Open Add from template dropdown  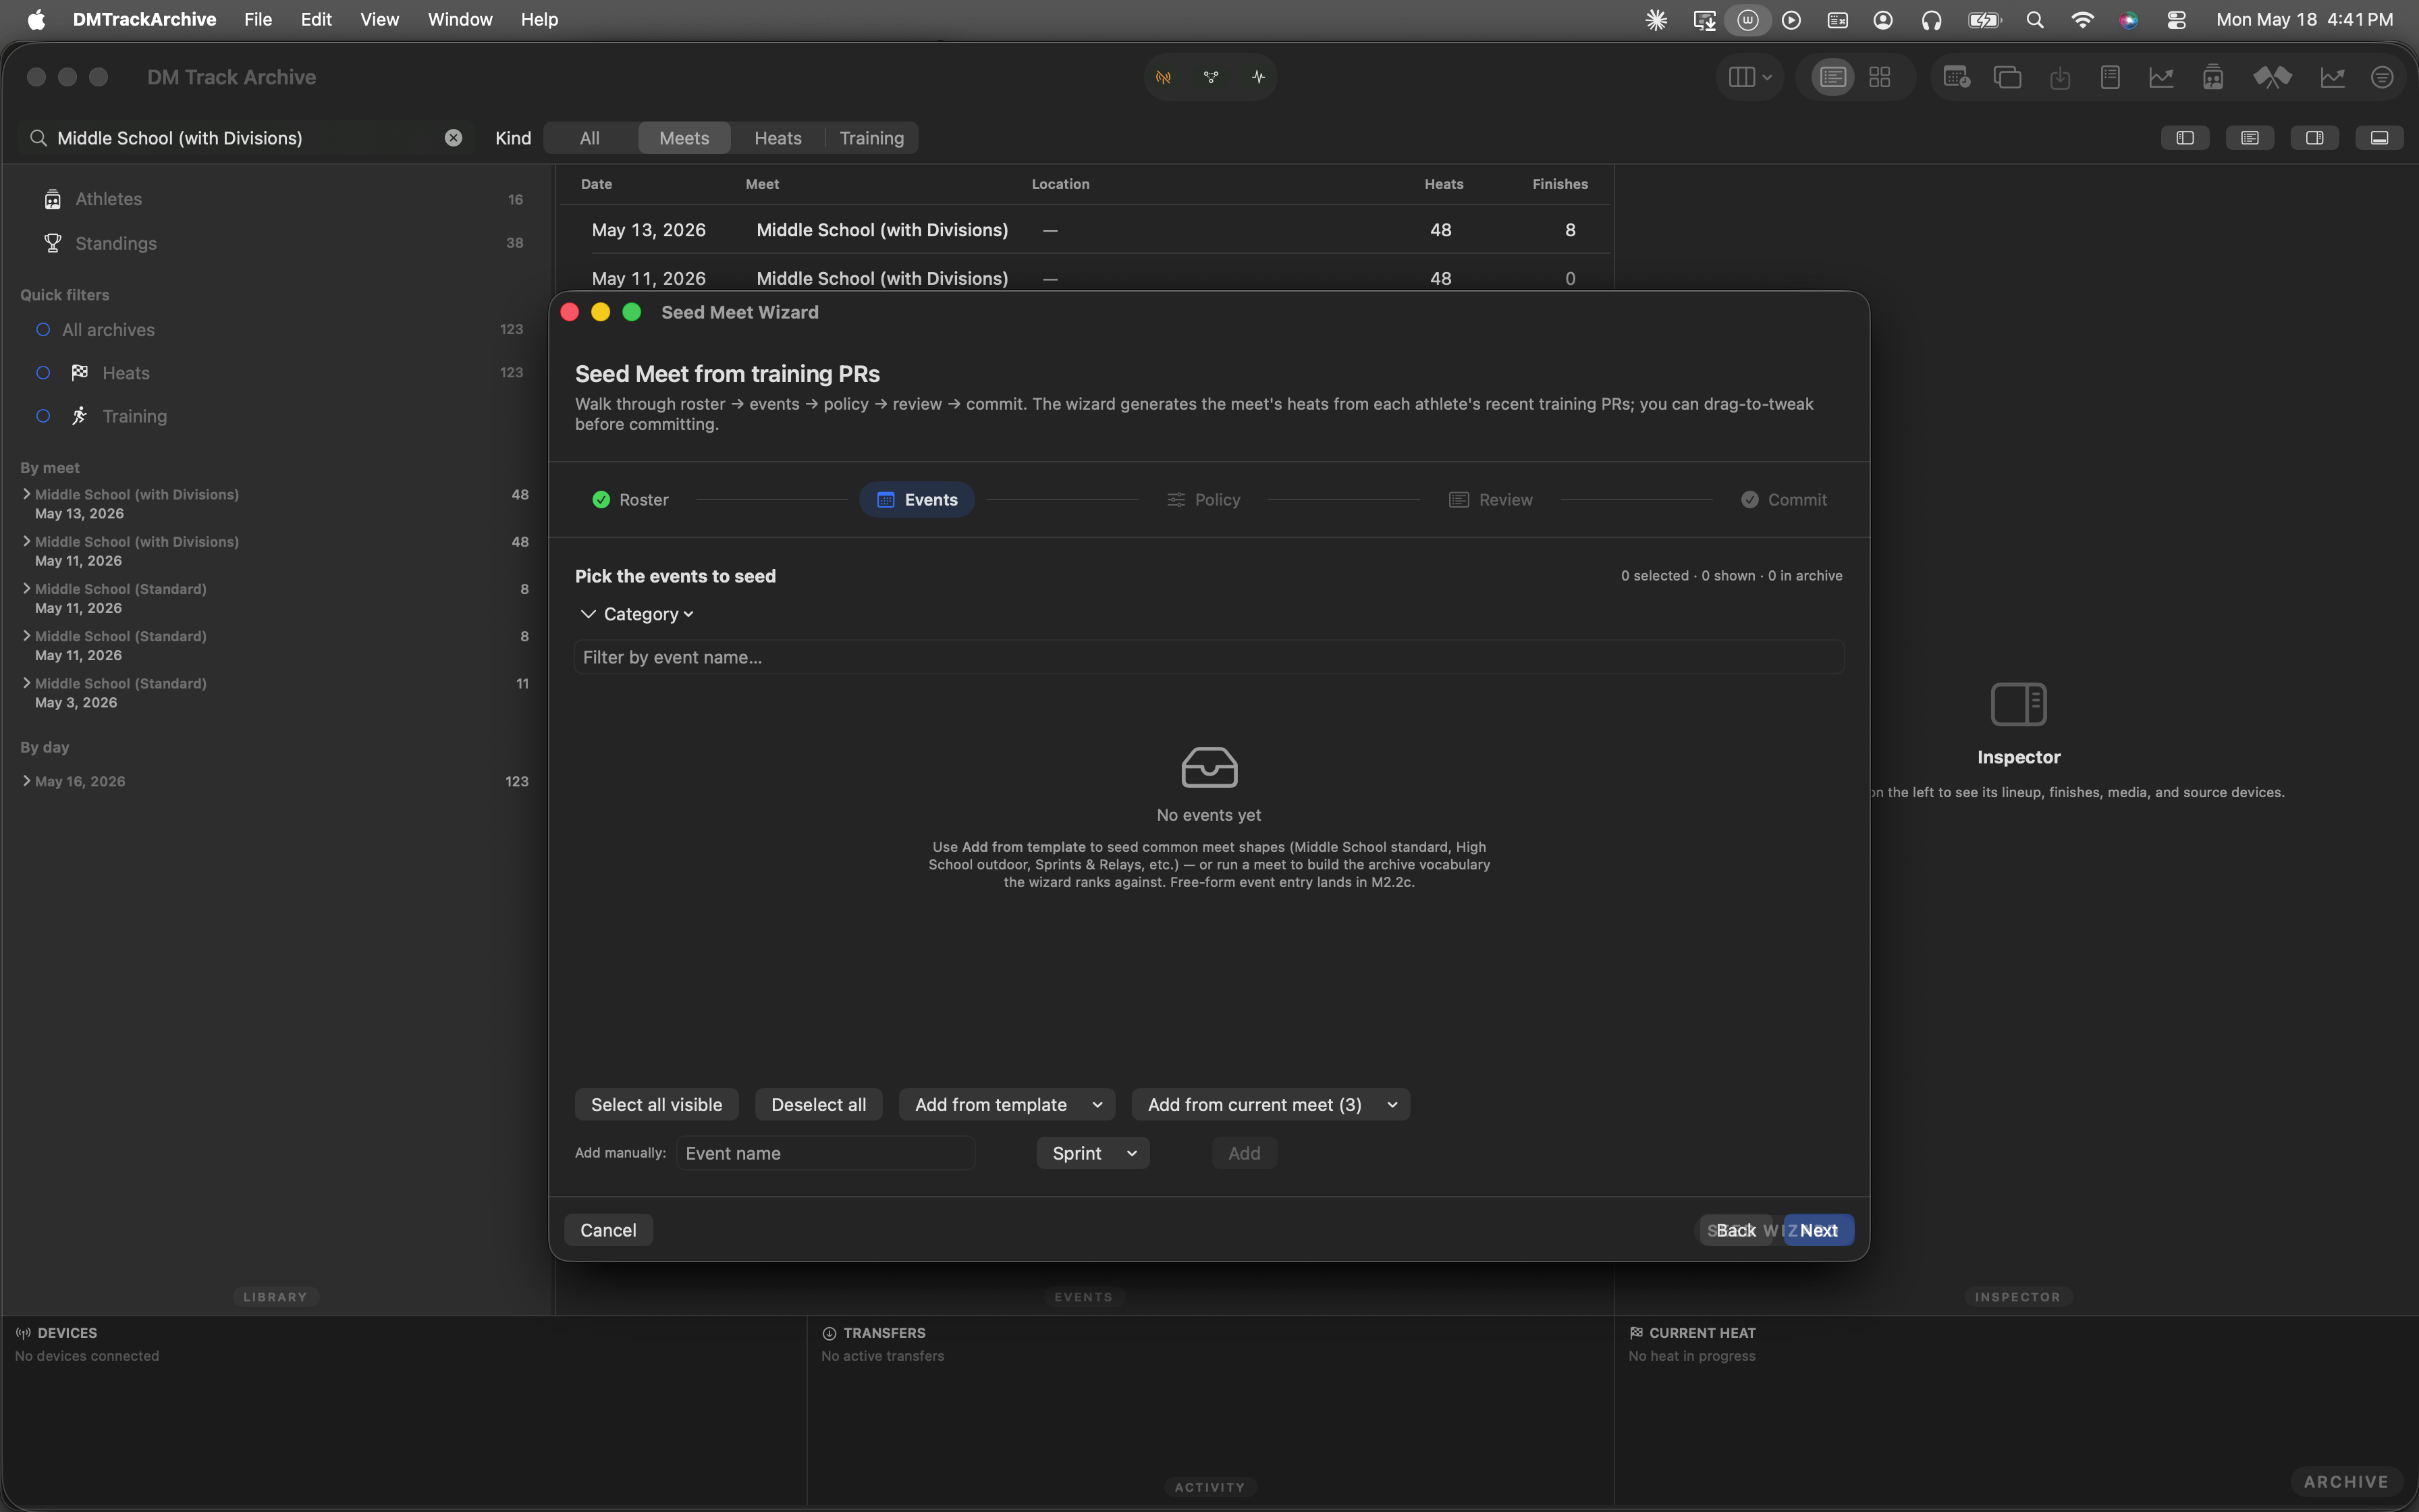click(x=1006, y=1104)
